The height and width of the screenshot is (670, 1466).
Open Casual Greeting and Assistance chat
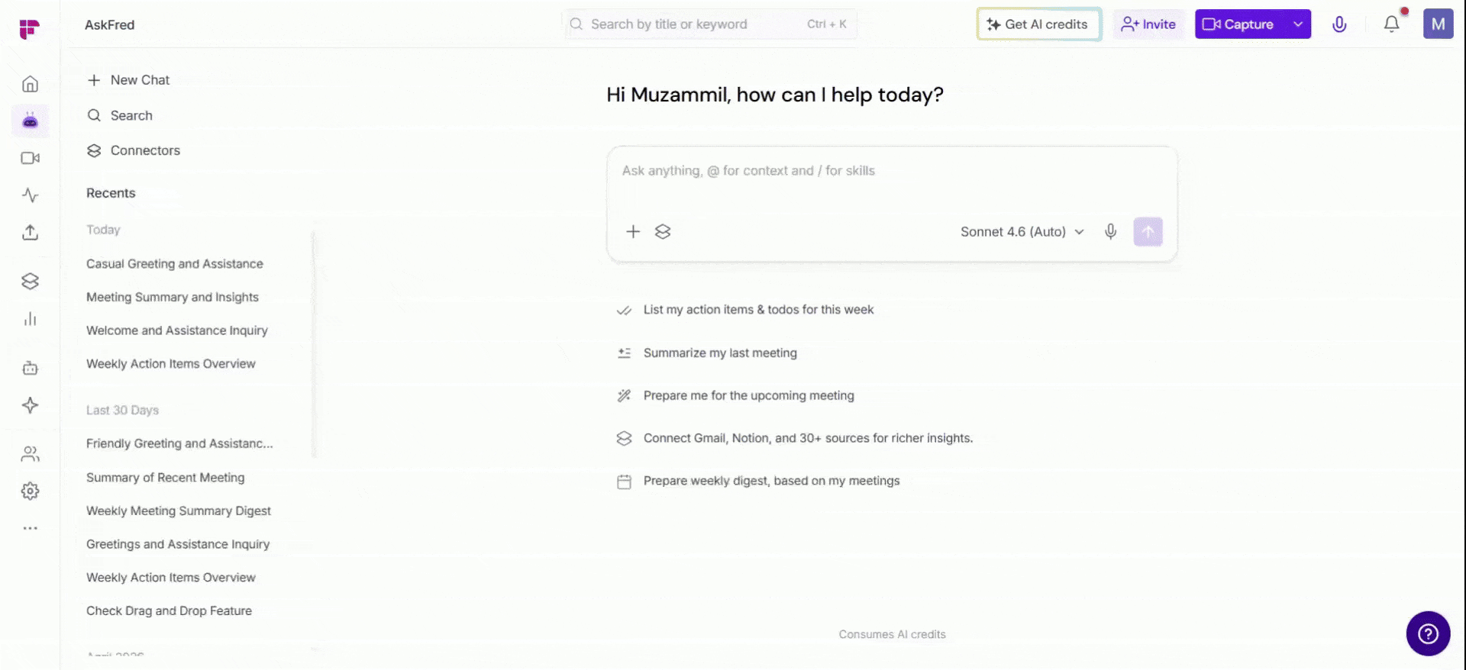[175, 264]
